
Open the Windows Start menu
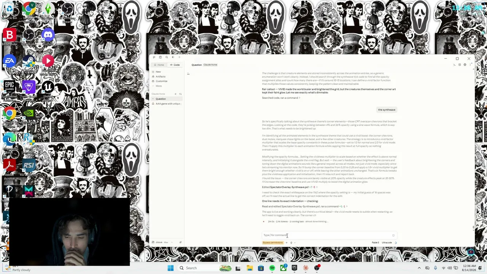(x=170, y=268)
